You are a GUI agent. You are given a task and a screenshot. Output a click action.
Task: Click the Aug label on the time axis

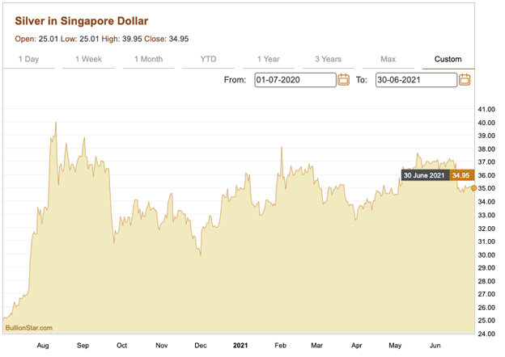click(43, 346)
